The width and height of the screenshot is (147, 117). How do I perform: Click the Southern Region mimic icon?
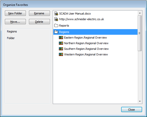point(61,49)
